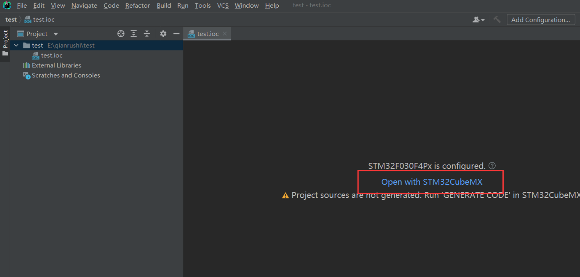Click the test breadcrumb in navigation bar
The width and height of the screenshot is (580, 277).
11,19
